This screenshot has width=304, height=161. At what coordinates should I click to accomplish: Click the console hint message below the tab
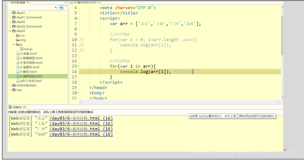[x=51, y=112]
